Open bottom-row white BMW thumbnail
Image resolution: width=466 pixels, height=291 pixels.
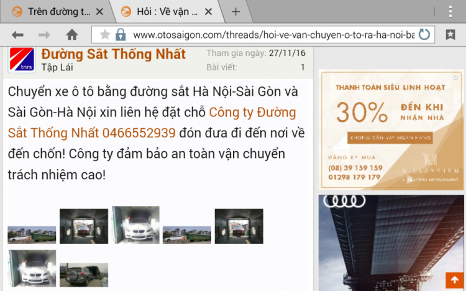(x=32, y=269)
